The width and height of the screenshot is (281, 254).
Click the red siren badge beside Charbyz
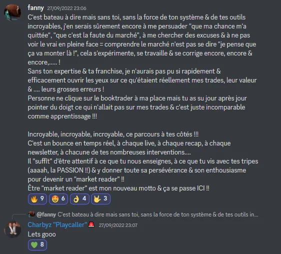point(91,224)
